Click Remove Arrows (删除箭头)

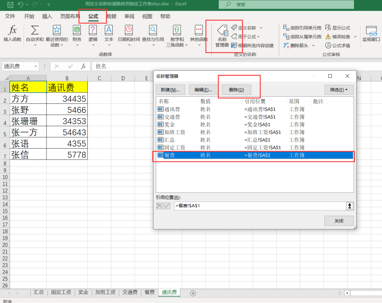pyautogui.click(x=296, y=45)
